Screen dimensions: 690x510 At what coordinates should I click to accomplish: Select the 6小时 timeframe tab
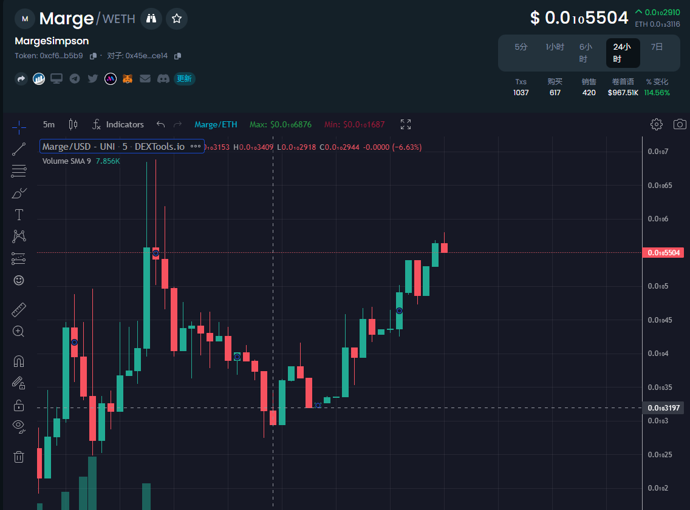[586, 53]
